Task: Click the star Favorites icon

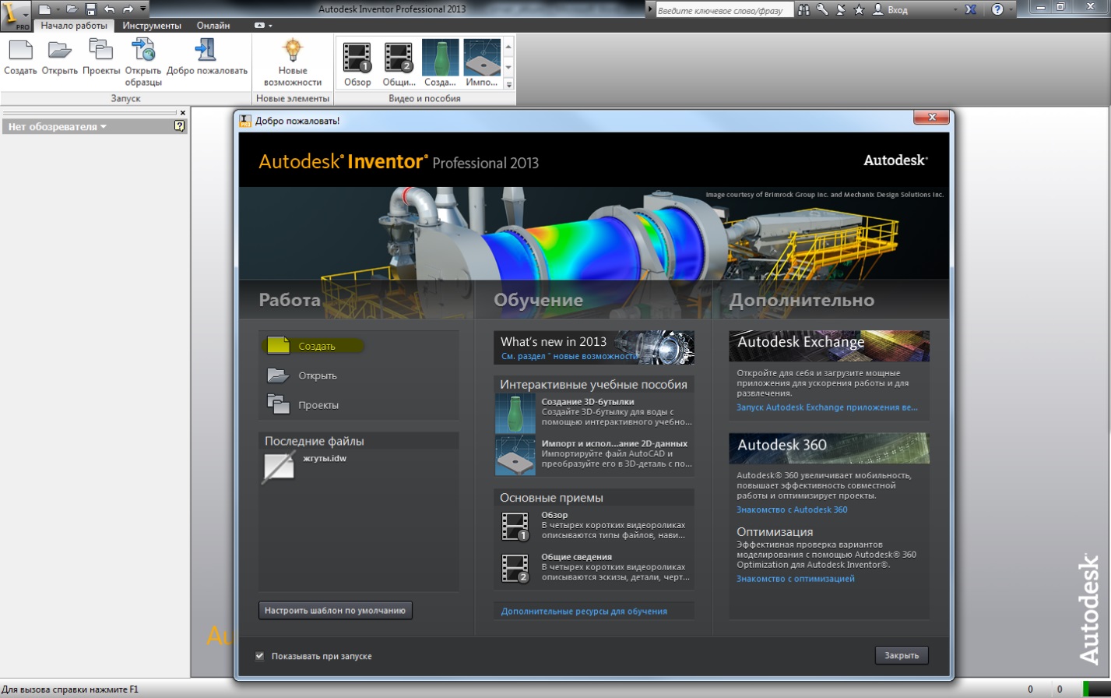Action: 859,9
